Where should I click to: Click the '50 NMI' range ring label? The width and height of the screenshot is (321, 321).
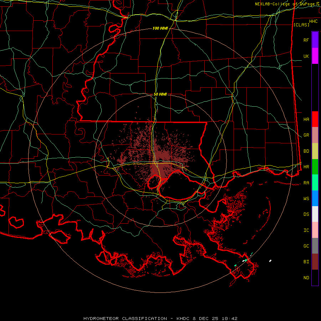[160, 94]
